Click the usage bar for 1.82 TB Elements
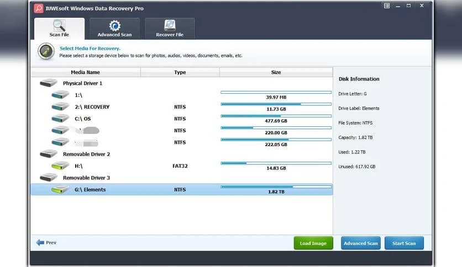The height and width of the screenshot is (267, 462). [276, 186]
